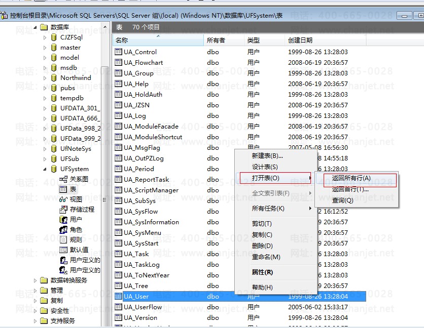The height and width of the screenshot is (328, 424).
Task: Select the model database in tree
Action: [70, 58]
